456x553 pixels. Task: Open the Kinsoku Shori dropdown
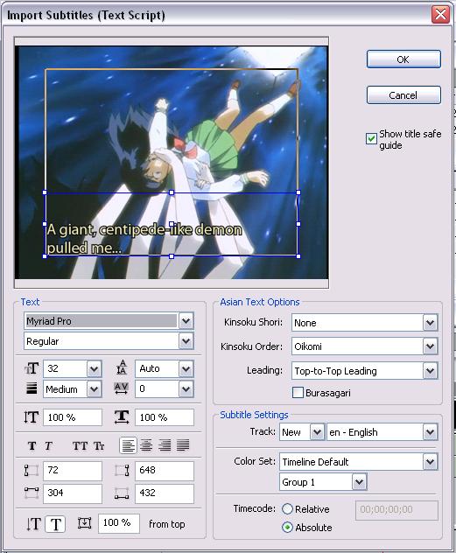430,322
